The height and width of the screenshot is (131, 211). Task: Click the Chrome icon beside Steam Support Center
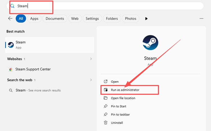click(10, 69)
